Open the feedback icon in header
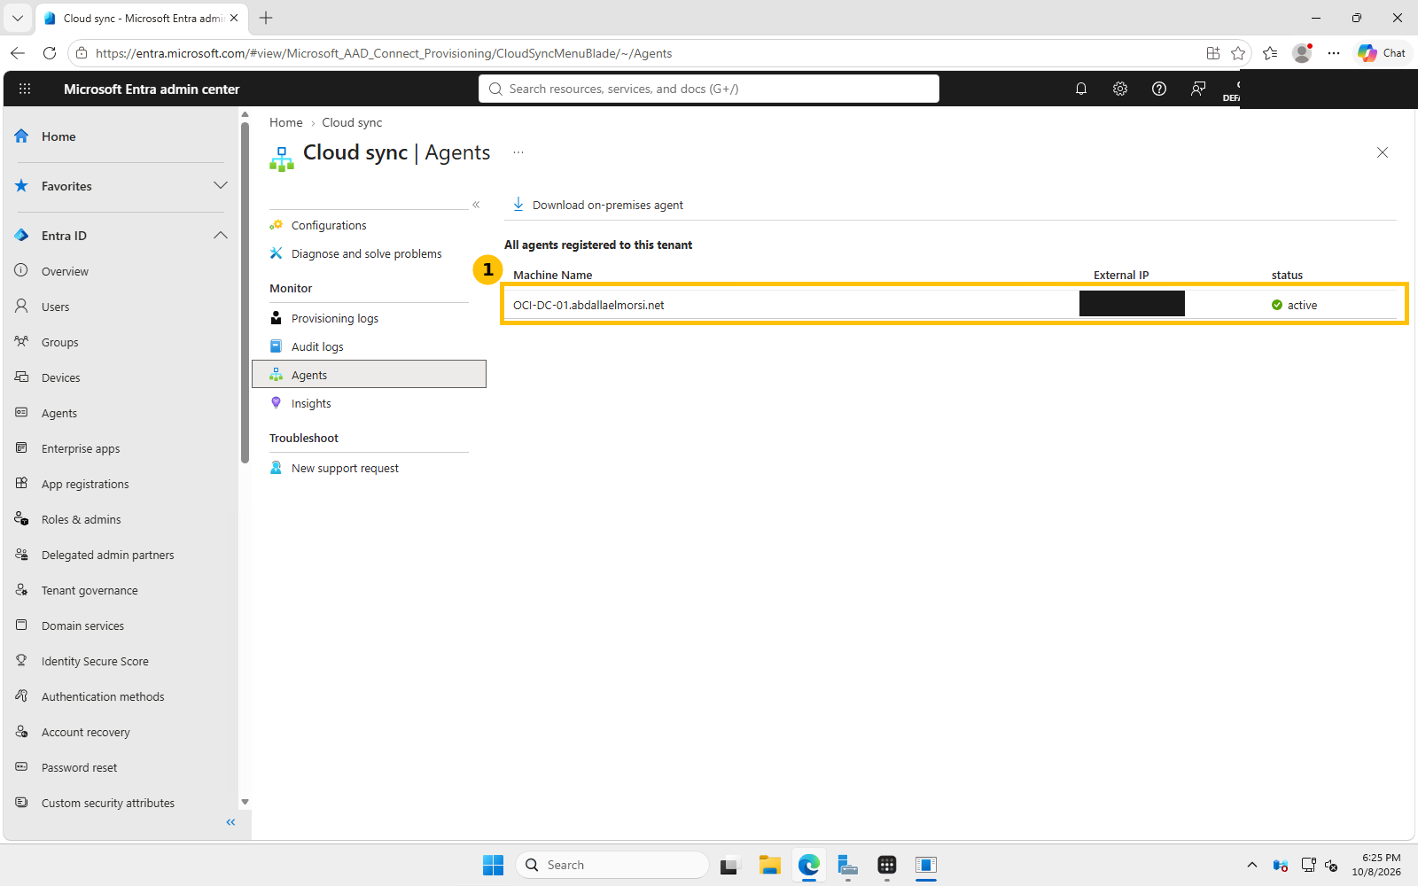The image size is (1418, 886). pos(1198,89)
